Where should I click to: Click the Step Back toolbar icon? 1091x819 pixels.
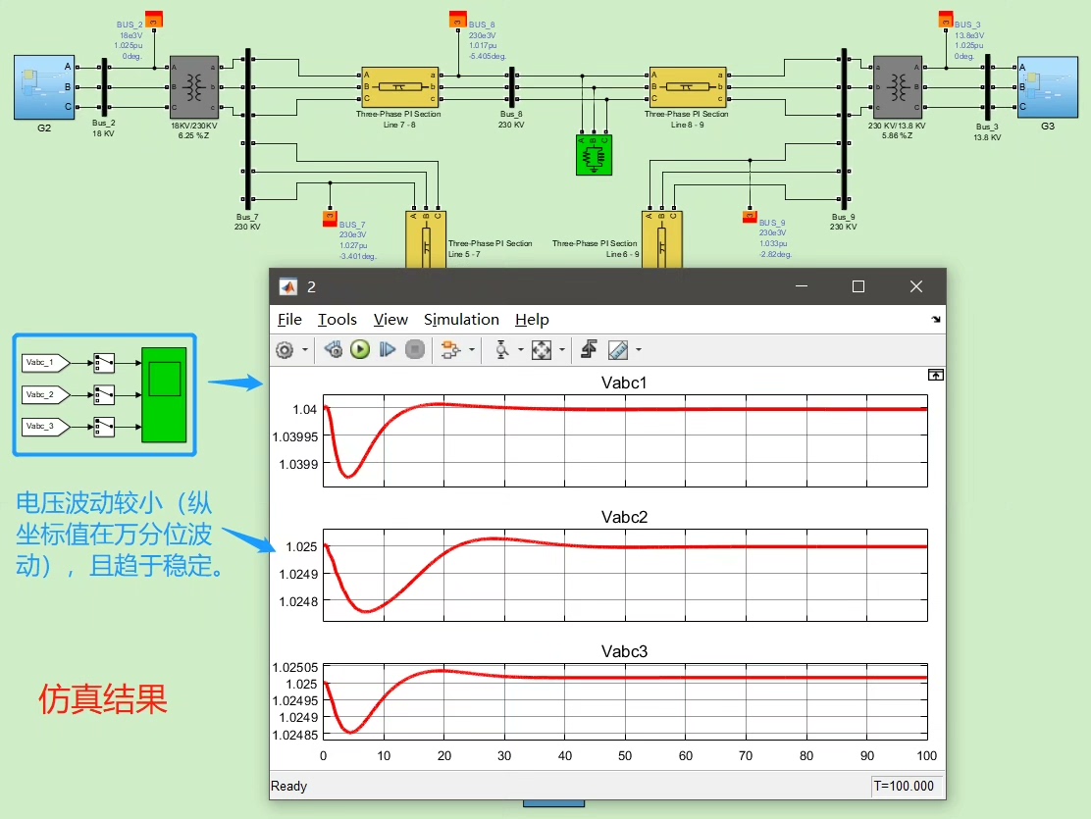(334, 349)
